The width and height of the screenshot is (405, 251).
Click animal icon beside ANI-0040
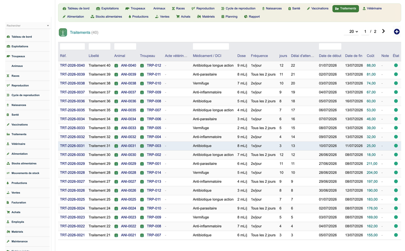[x=116, y=66]
